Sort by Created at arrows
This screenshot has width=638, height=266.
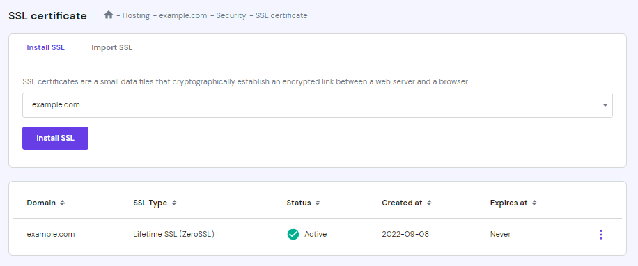(x=429, y=203)
